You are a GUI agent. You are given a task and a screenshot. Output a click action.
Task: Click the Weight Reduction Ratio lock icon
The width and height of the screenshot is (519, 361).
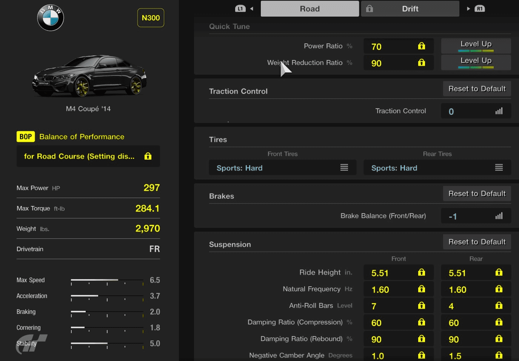(422, 63)
